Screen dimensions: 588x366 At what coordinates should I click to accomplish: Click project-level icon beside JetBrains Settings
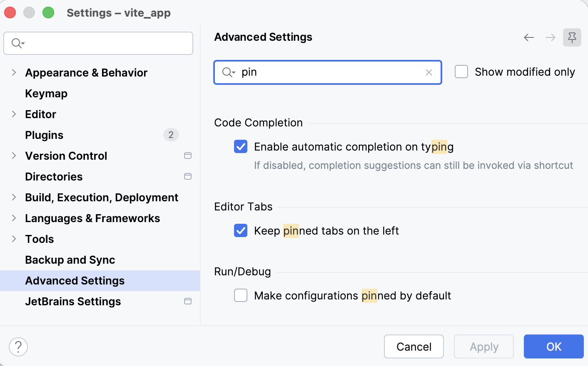coord(188,301)
